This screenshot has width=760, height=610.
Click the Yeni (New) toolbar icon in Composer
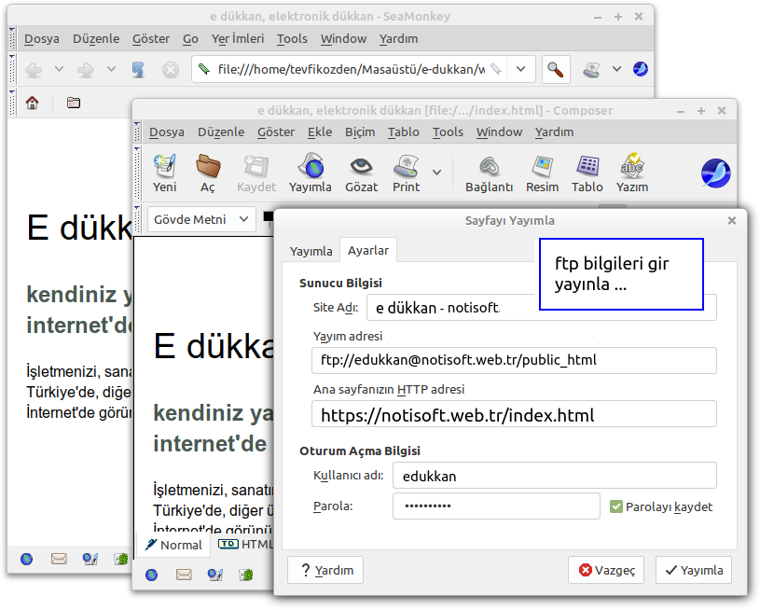click(x=165, y=168)
